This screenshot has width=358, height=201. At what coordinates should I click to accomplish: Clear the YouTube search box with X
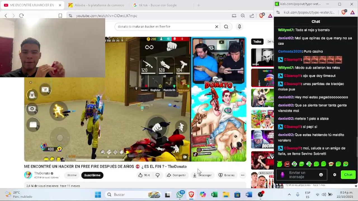tap(216, 27)
